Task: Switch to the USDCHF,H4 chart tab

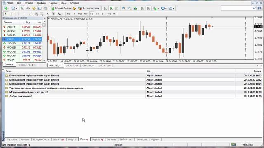Action: pyautogui.click(x=72, y=65)
